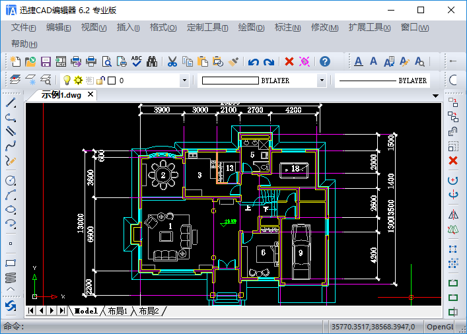Click the Match properties brush icon
Image resolution: width=467 pixels, height=334 pixels.
(233, 61)
